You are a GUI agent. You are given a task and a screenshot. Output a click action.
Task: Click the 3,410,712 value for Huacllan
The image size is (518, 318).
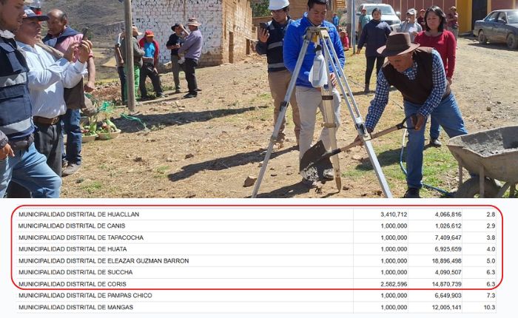[x=394, y=214]
